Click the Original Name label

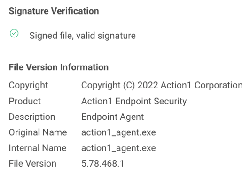[38, 132]
